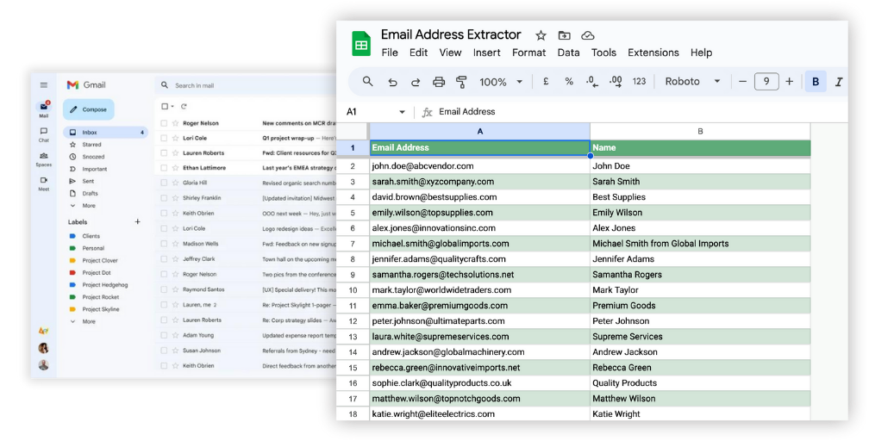Viewport: 869px width, 441px height.
Task: Open the Format menu in Sheets
Action: pyautogui.click(x=528, y=53)
